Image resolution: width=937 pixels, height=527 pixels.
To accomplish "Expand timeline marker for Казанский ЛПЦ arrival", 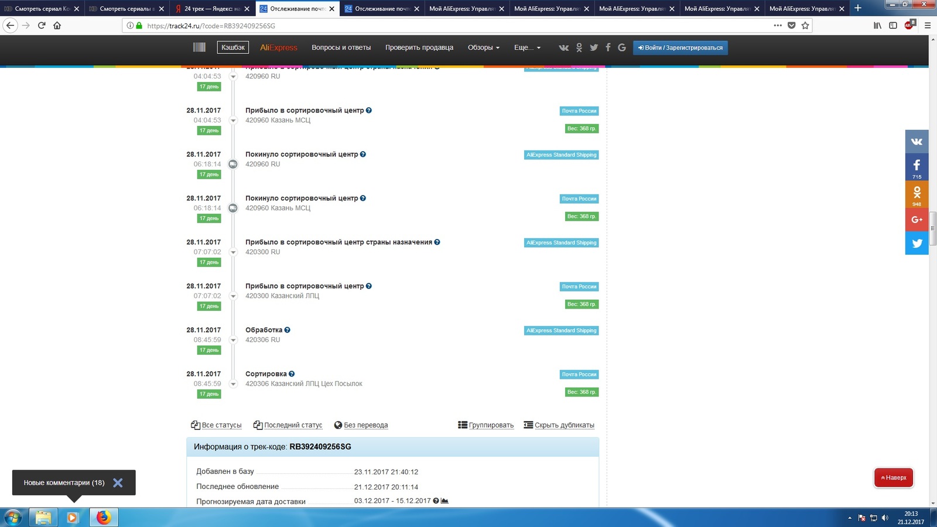I will (x=233, y=296).
